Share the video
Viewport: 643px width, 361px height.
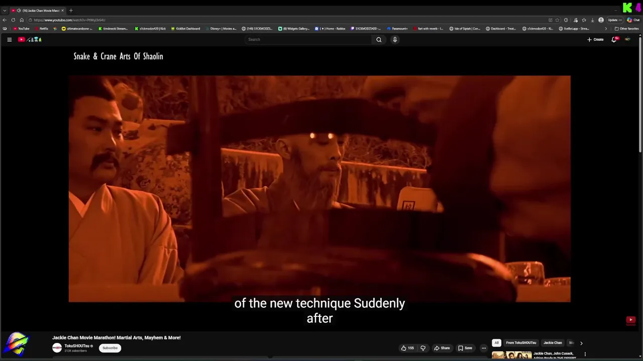[442, 348]
